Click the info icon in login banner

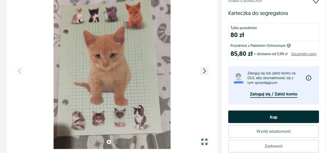(x=309, y=78)
